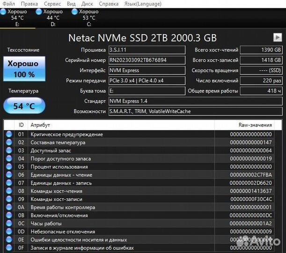Click status icon of row 03
This screenshot has height=253, width=286.
[9, 150]
